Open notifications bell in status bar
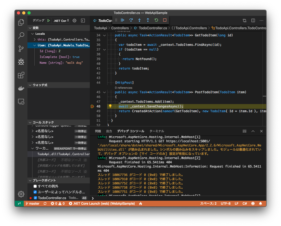This screenshot has width=281, height=226. 261,203
